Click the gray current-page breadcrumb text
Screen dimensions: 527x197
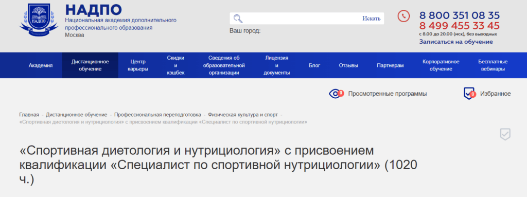pyautogui.click(x=163, y=122)
